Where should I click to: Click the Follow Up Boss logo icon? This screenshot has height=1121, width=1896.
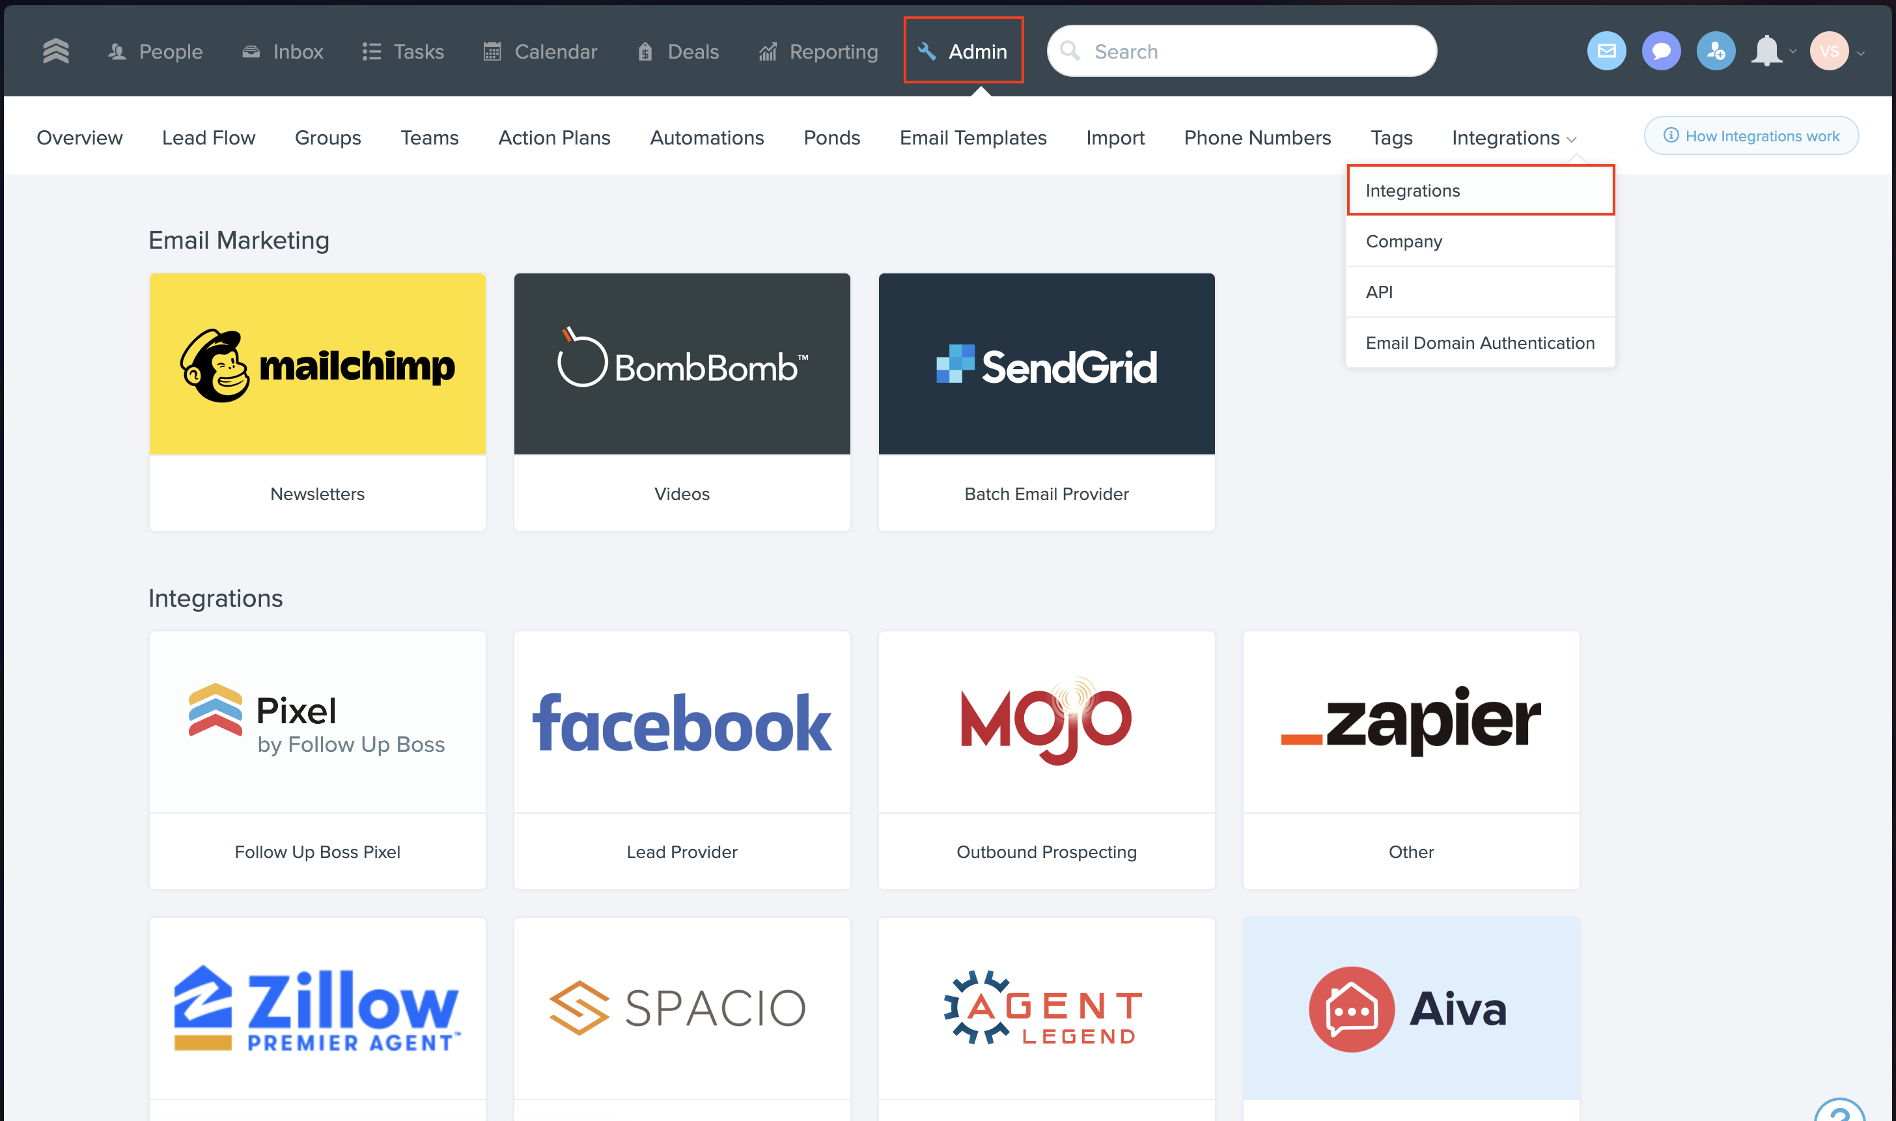point(57,51)
